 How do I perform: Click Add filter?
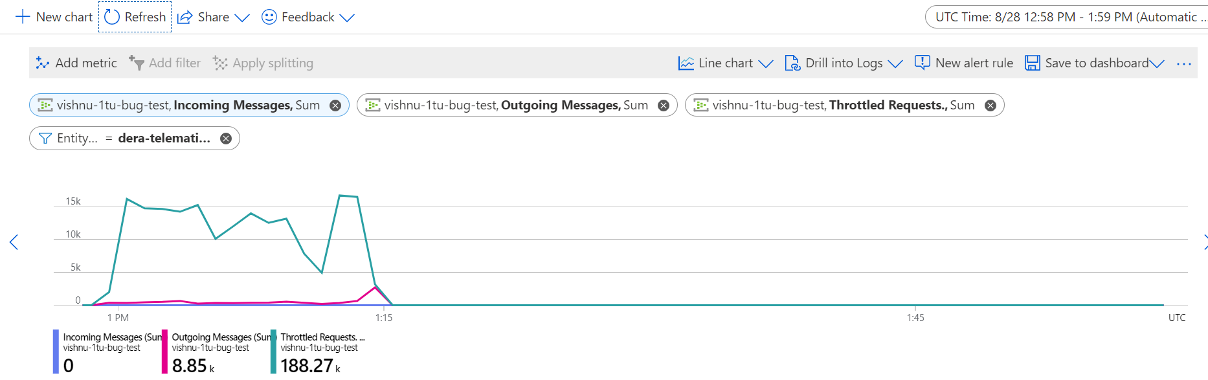click(164, 63)
